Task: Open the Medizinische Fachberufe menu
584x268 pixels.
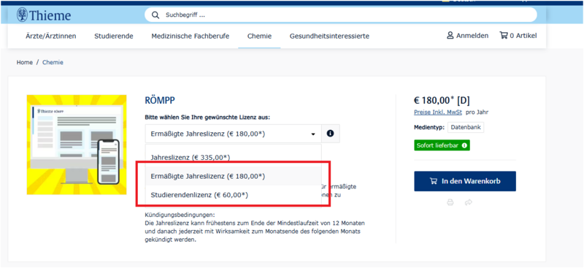Action: (191, 37)
